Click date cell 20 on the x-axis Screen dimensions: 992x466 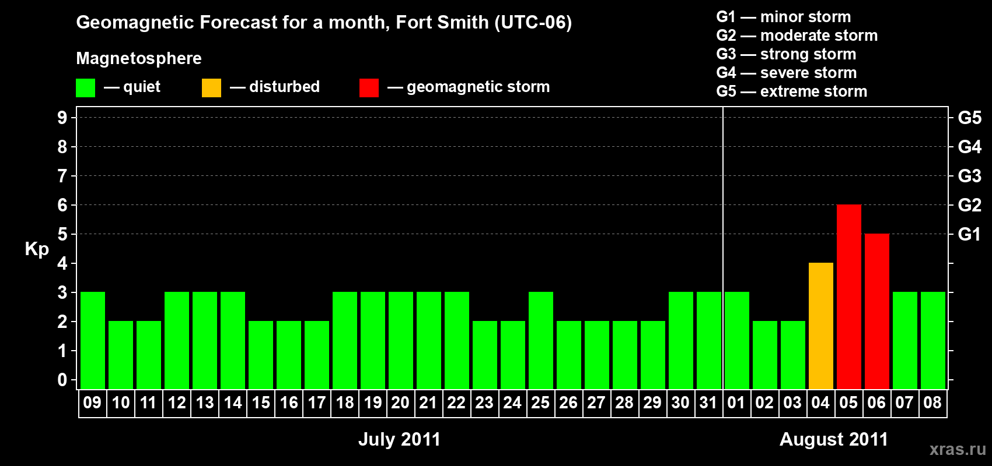click(400, 403)
